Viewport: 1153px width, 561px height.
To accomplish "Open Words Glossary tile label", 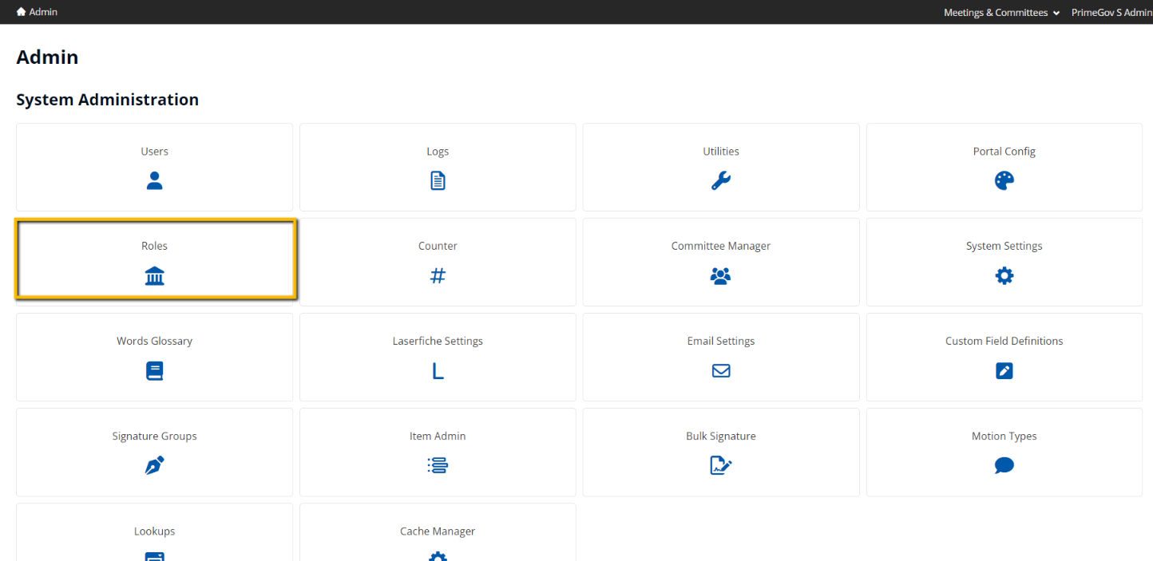I will 154,341.
